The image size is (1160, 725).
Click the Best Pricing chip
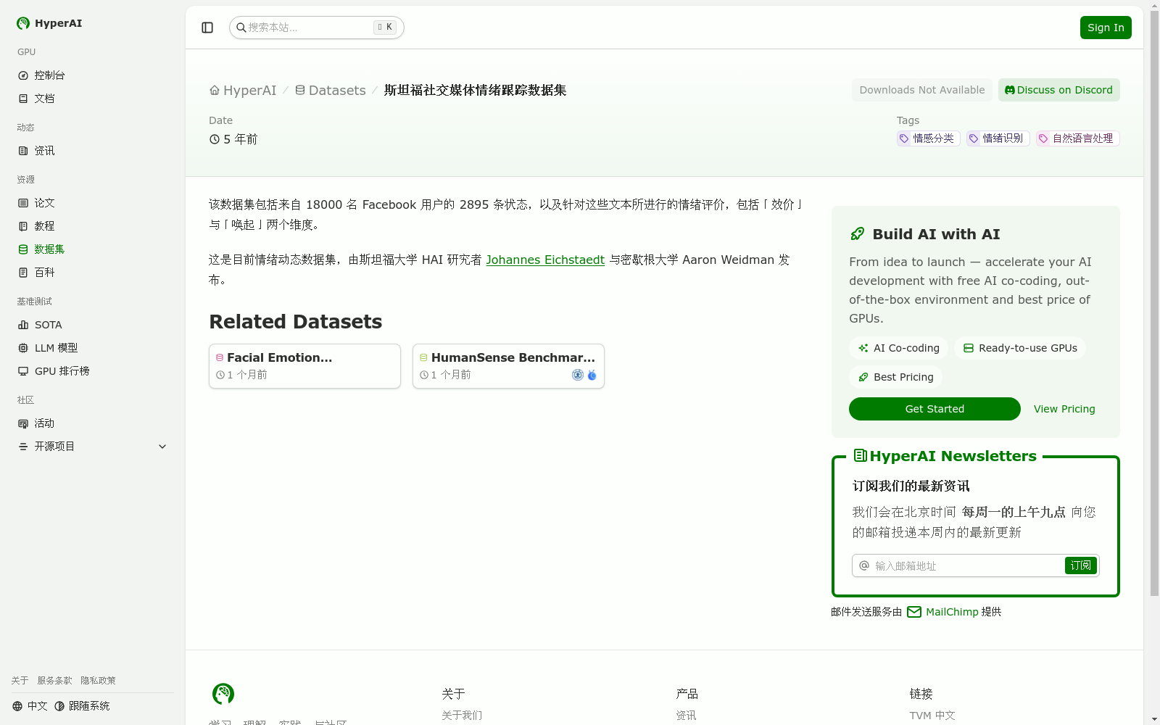click(x=895, y=377)
